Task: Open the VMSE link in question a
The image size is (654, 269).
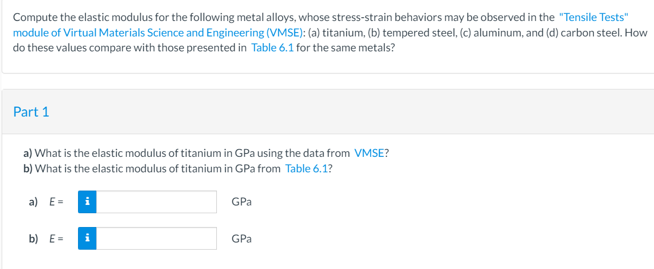Action: tap(369, 154)
